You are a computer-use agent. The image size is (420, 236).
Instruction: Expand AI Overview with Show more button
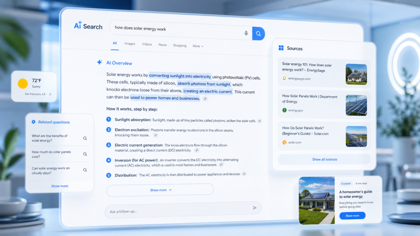tap(160, 190)
